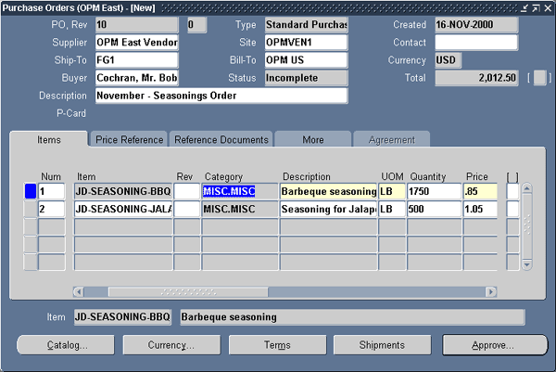Click UOM LB in line 2
The image size is (556, 372).
[x=392, y=209]
